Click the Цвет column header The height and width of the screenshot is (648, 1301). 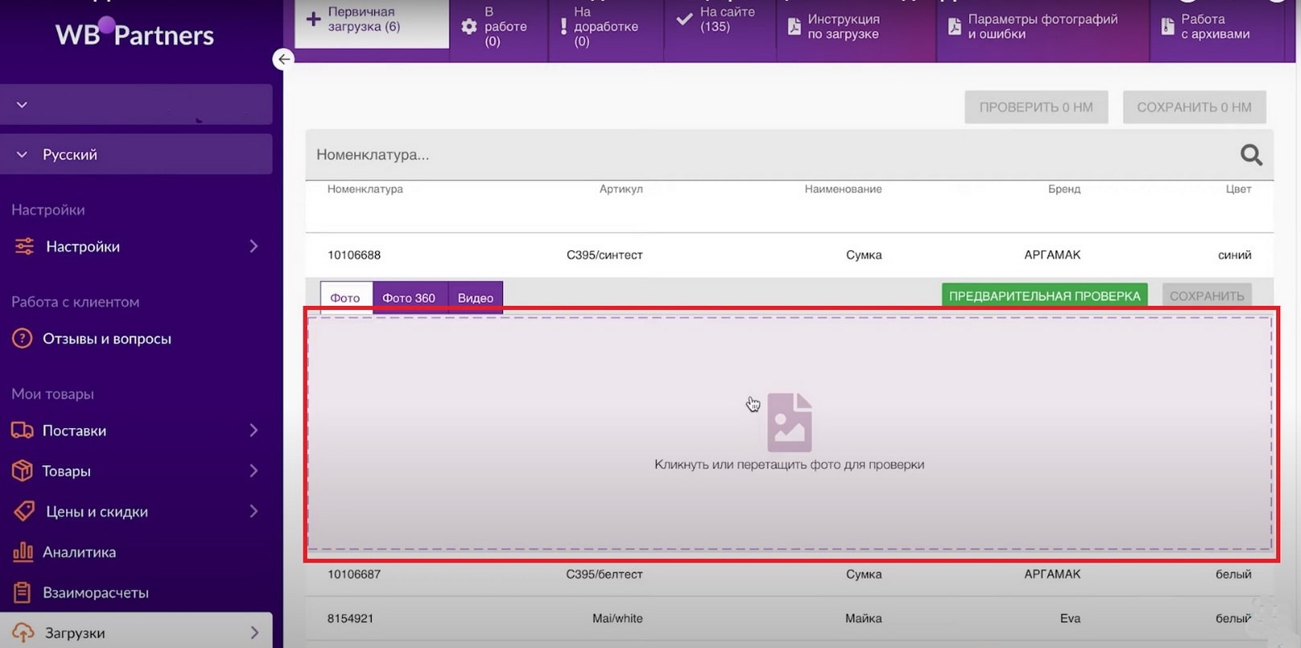[1238, 189]
